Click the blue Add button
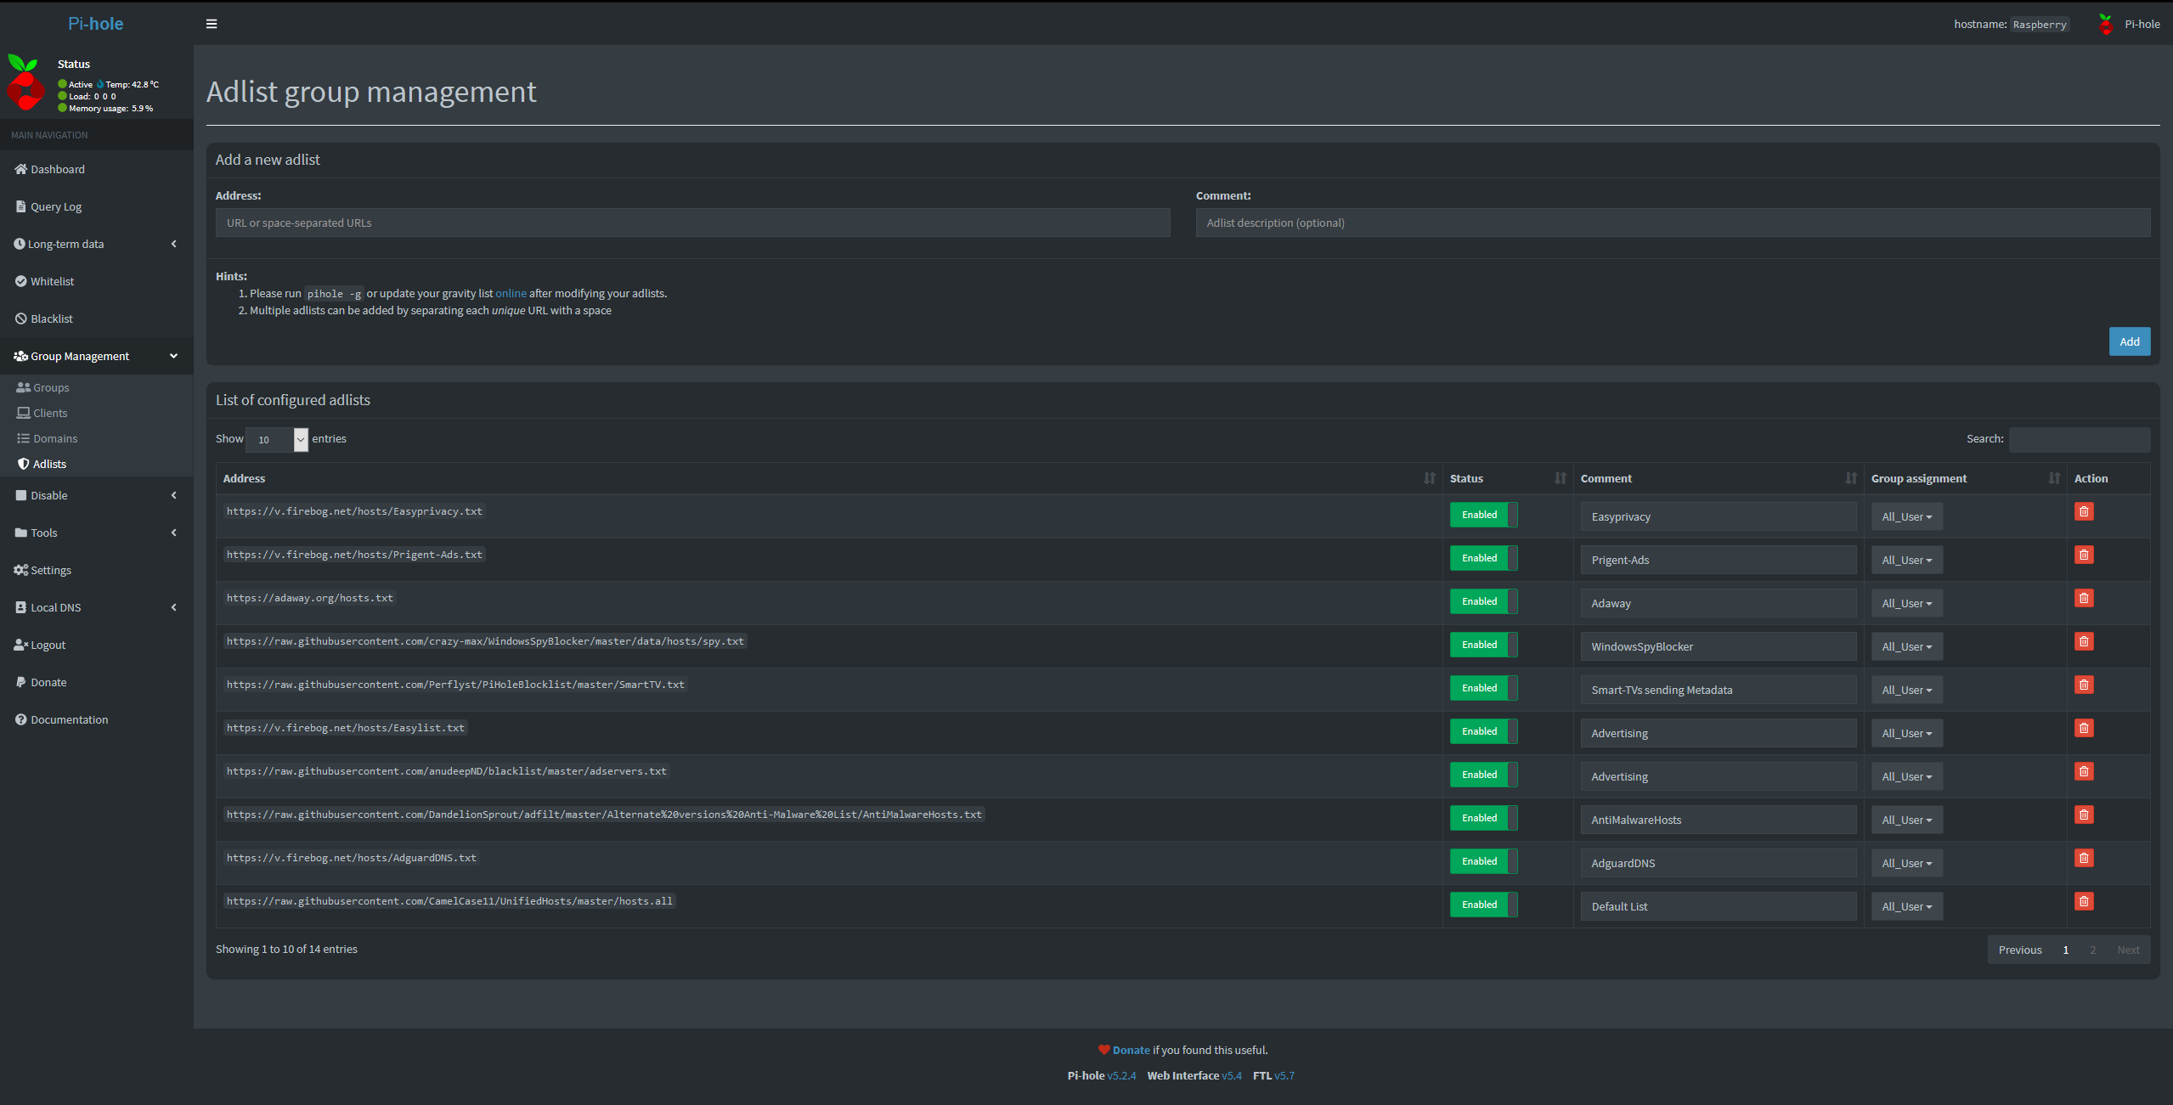Image resolution: width=2173 pixels, height=1105 pixels. click(x=2129, y=341)
